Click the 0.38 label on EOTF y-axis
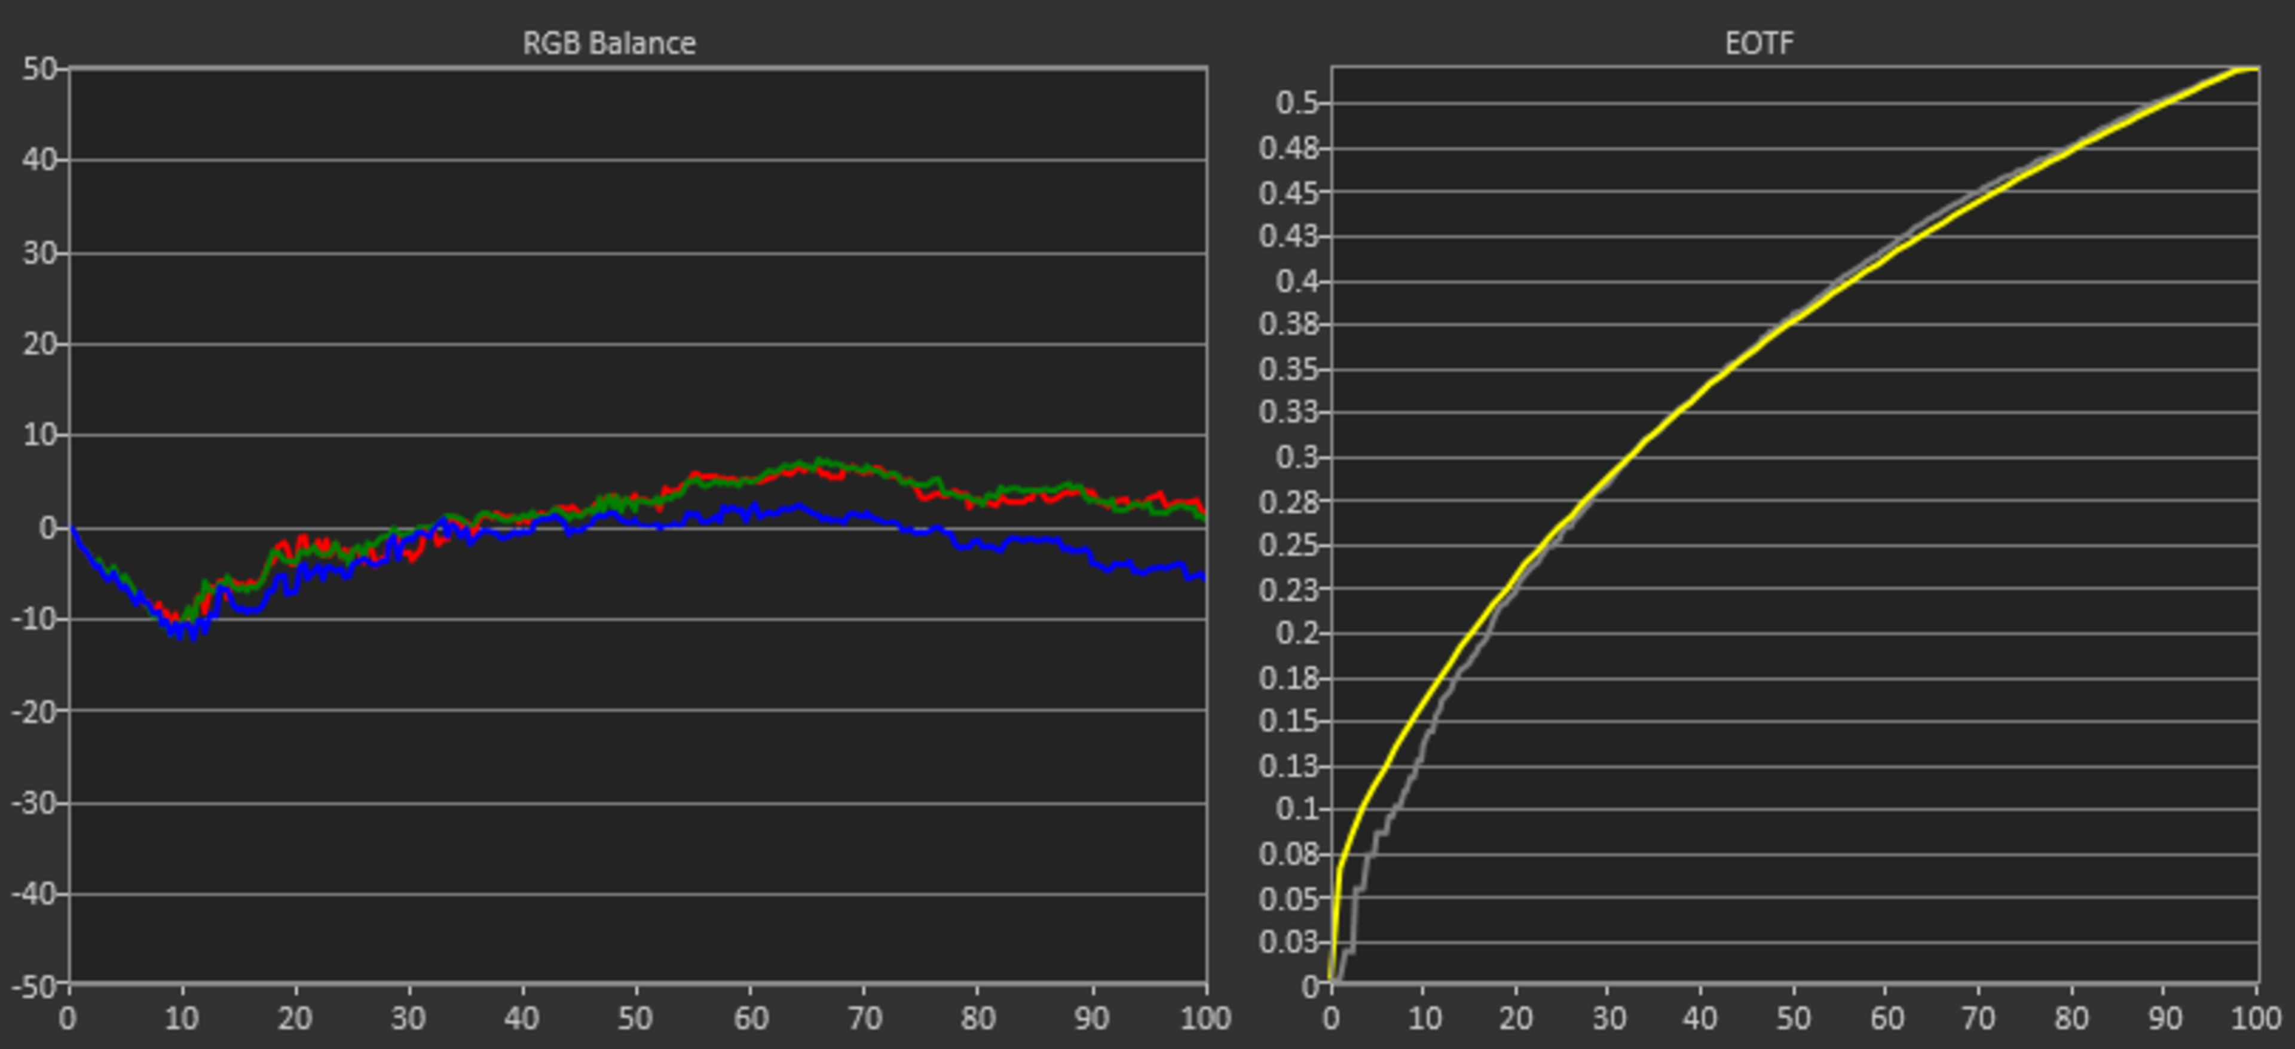 click(x=1289, y=324)
